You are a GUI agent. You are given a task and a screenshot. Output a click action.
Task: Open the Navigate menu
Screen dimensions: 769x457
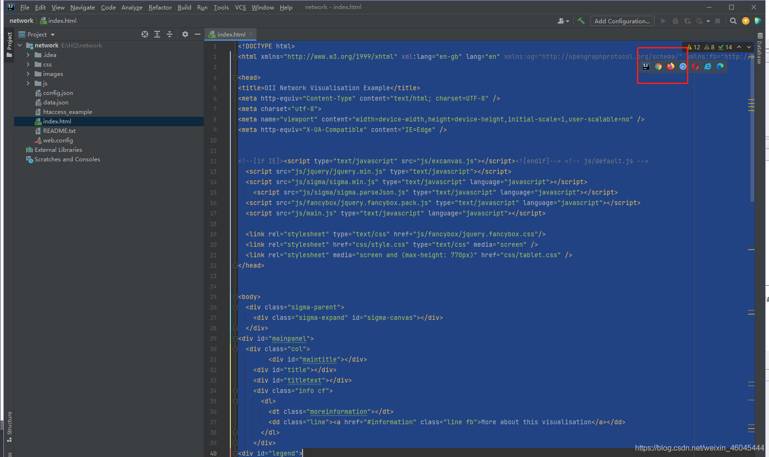[83, 7]
